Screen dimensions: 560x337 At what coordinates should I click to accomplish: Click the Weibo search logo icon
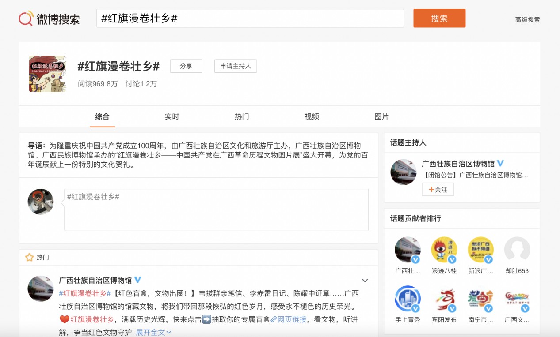pyautogui.click(x=26, y=19)
